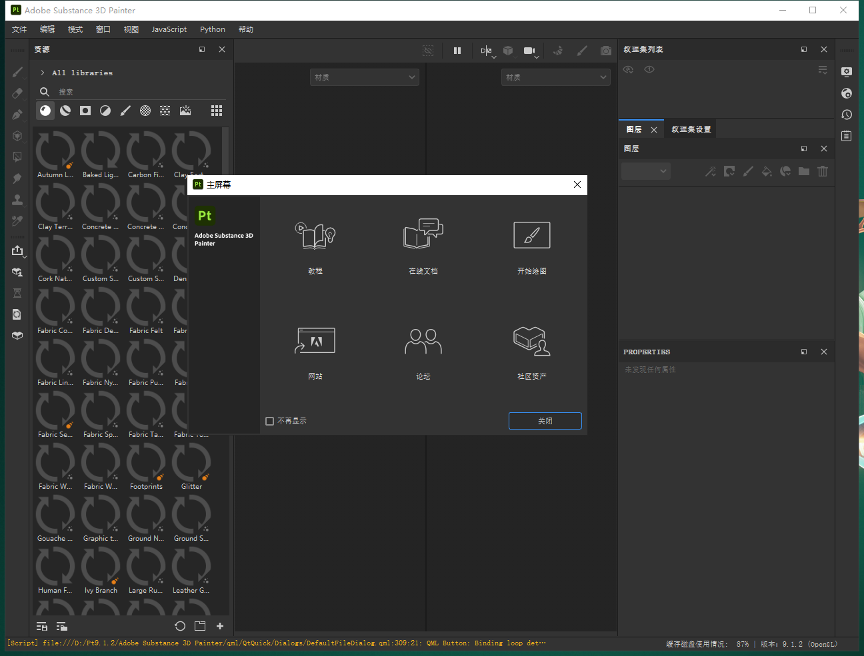Open symmetry settings icon in viewport toolbar
This screenshot has width=864, height=656.
(487, 51)
